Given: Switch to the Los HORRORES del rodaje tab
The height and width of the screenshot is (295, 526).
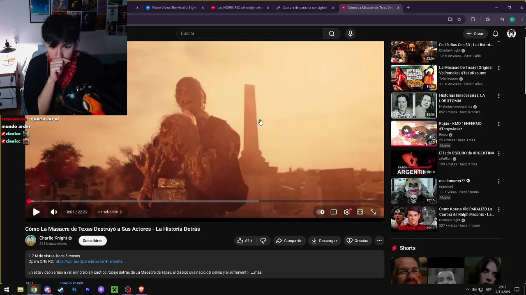Looking at the screenshot, I should (240, 8).
